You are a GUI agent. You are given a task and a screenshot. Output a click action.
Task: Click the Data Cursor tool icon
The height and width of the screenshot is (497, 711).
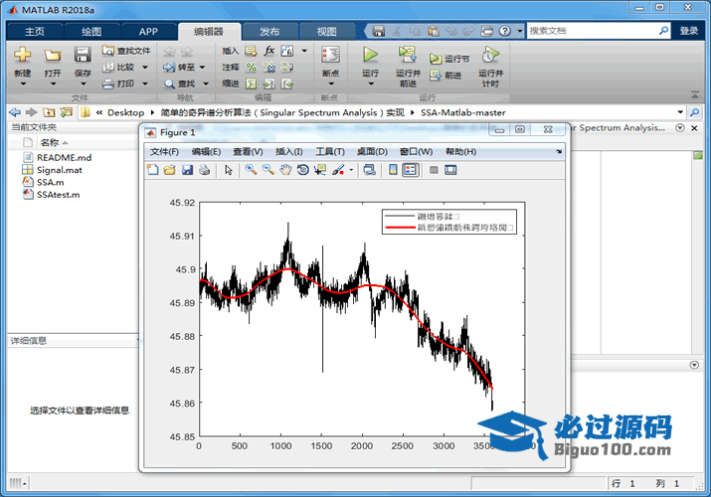319,170
